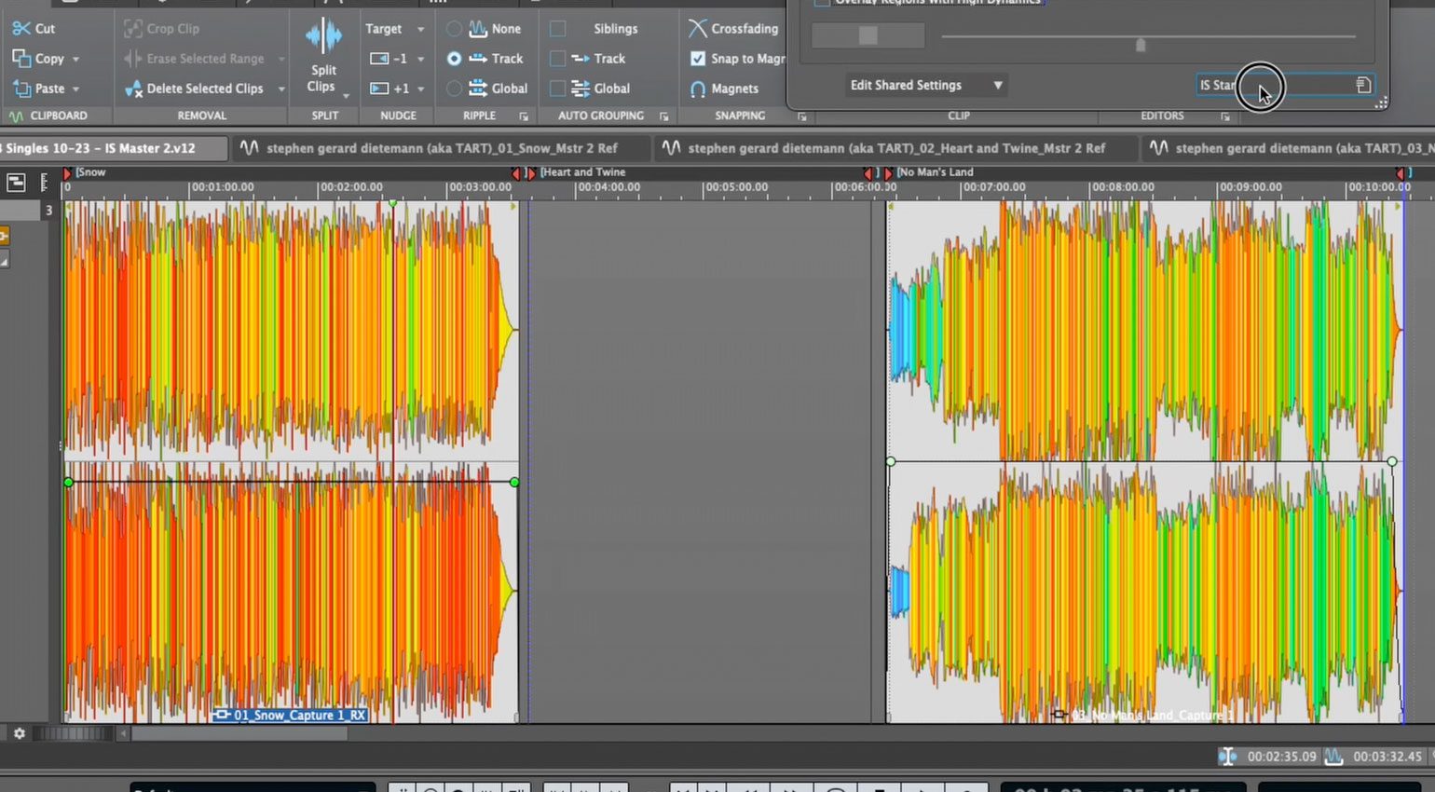This screenshot has width=1435, height=792.
Task: Expand the Target nudge dropdown
Action: click(x=420, y=29)
